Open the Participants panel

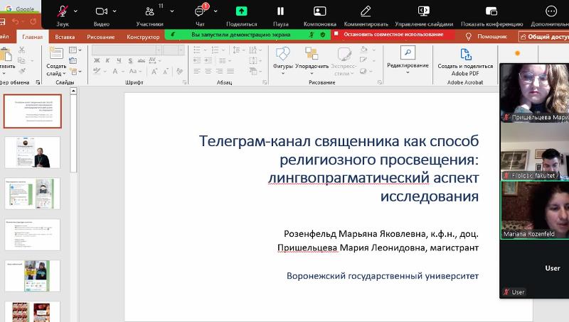point(149,11)
